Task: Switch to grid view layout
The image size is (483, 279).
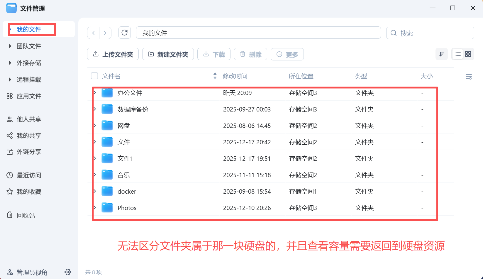Action: coord(468,54)
